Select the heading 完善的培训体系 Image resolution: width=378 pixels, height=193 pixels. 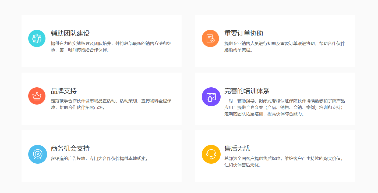(x=247, y=91)
